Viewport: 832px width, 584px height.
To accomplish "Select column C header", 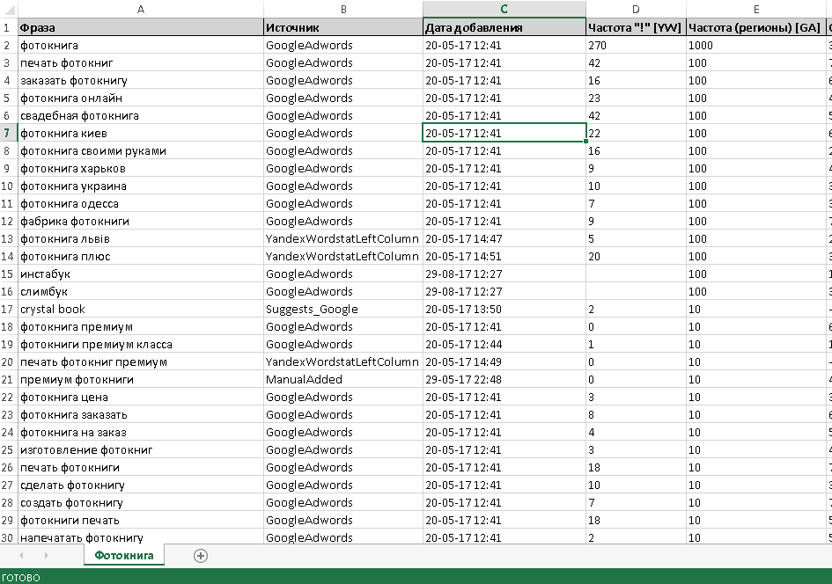I will tap(504, 9).
